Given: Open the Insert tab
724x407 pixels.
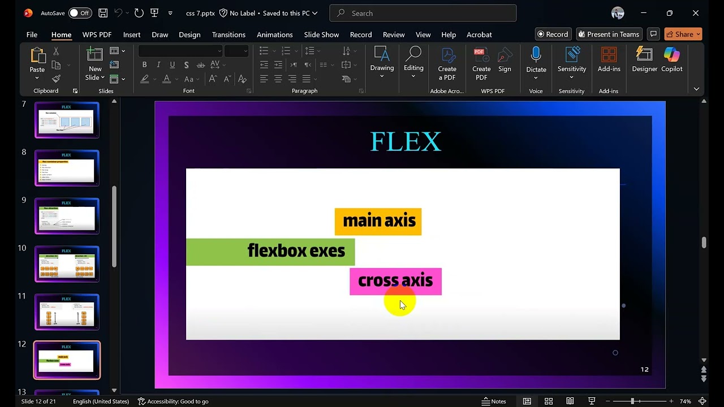Looking at the screenshot, I should tap(132, 34).
